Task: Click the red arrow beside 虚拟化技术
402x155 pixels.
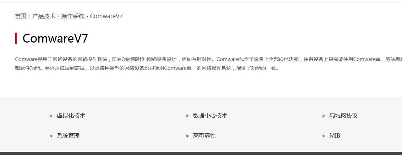Action: point(51,116)
